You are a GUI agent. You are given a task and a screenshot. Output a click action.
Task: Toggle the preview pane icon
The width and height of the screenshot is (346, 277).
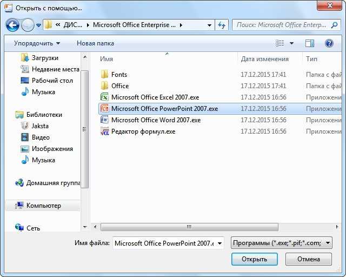click(x=310, y=43)
